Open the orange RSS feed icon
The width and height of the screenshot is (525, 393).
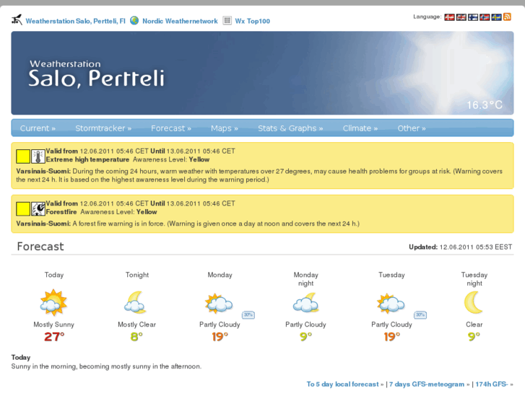point(507,17)
